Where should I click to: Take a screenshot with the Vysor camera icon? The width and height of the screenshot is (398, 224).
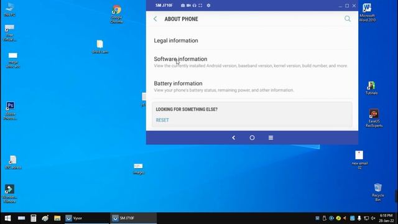(x=183, y=6)
